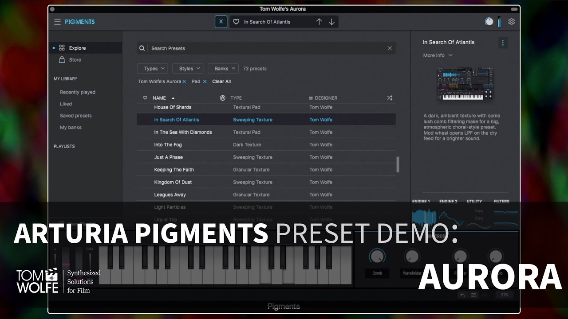
Task: Open Liked presets in My Library
Action: click(66, 104)
